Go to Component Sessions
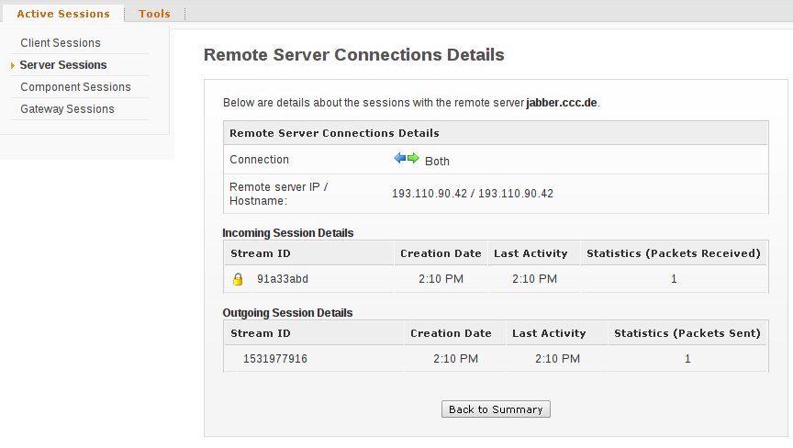This screenshot has height=448, width=793. pos(76,87)
